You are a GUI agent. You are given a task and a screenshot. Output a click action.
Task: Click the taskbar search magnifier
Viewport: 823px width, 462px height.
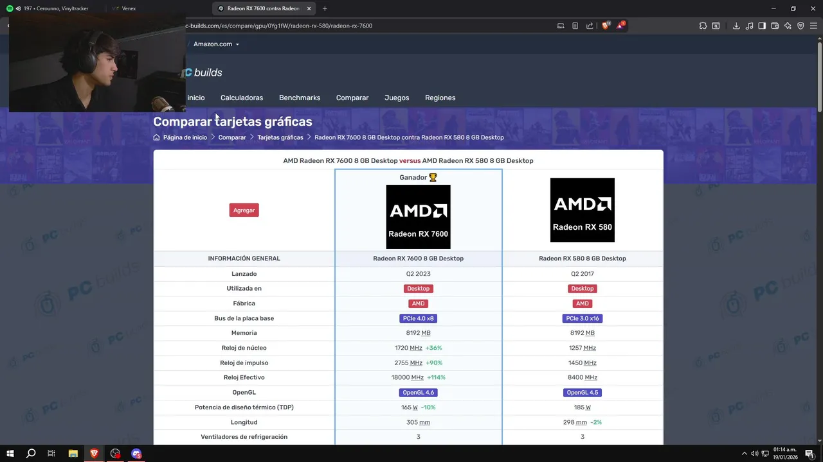30,454
